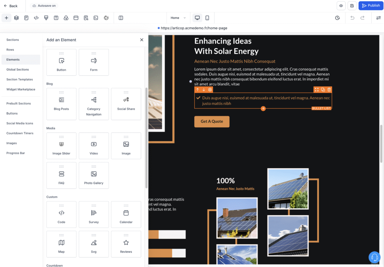Open the pages document icon in toolbar

[26, 18]
